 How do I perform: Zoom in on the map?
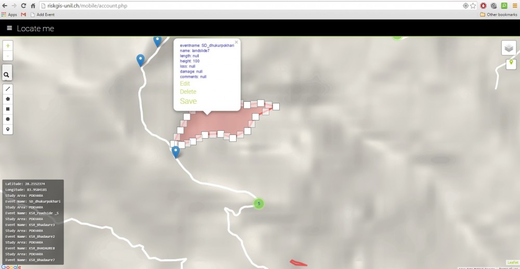(8, 46)
